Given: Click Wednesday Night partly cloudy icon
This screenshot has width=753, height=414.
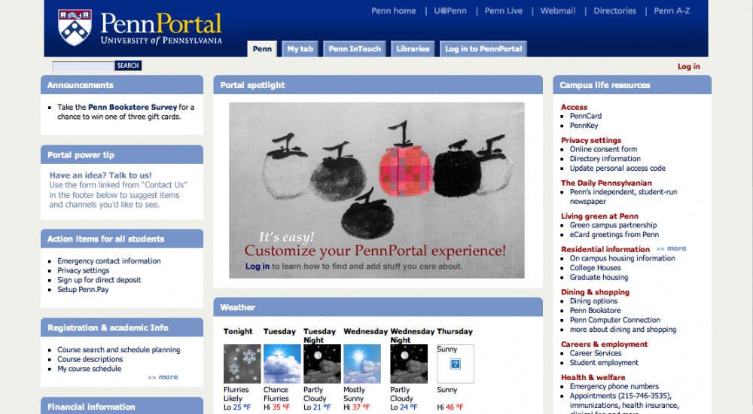Looking at the screenshot, I should click(x=409, y=364).
